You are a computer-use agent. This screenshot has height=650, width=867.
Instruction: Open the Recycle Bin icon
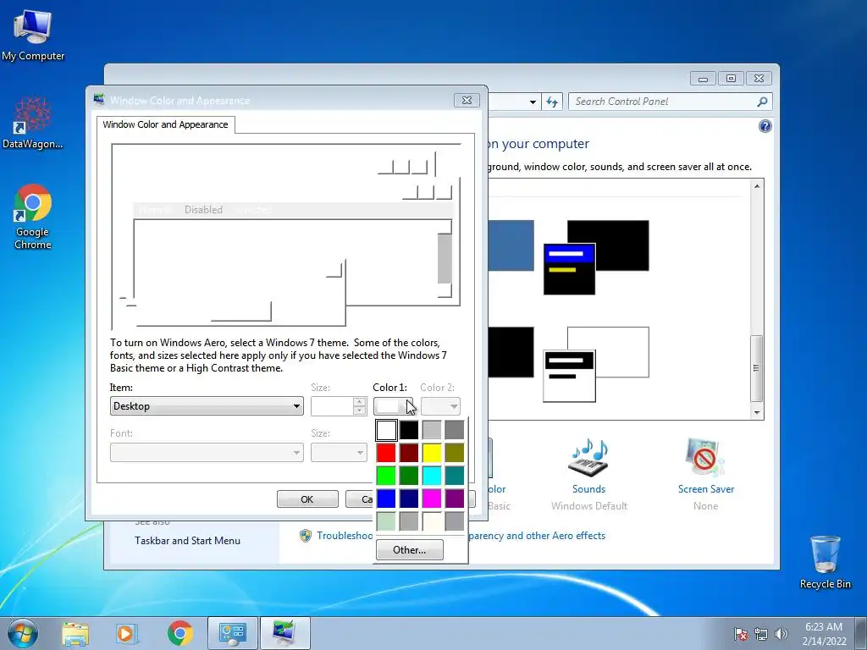pyautogui.click(x=825, y=562)
